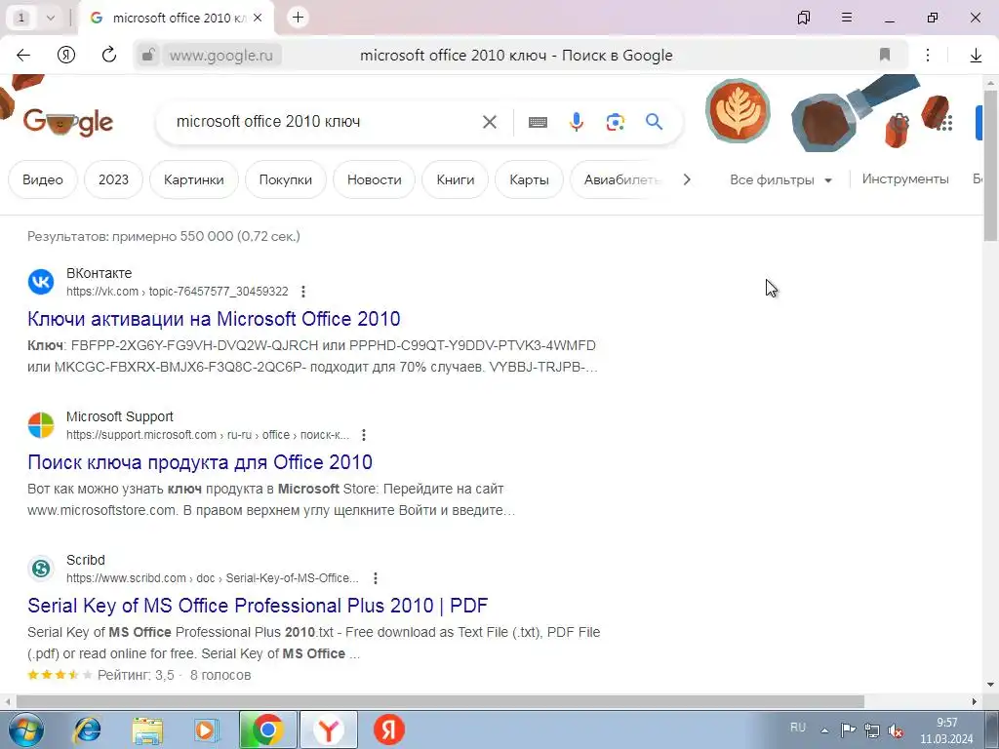Switch to Книги results
The width and height of the screenshot is (999, 749).
click(455, 179)
